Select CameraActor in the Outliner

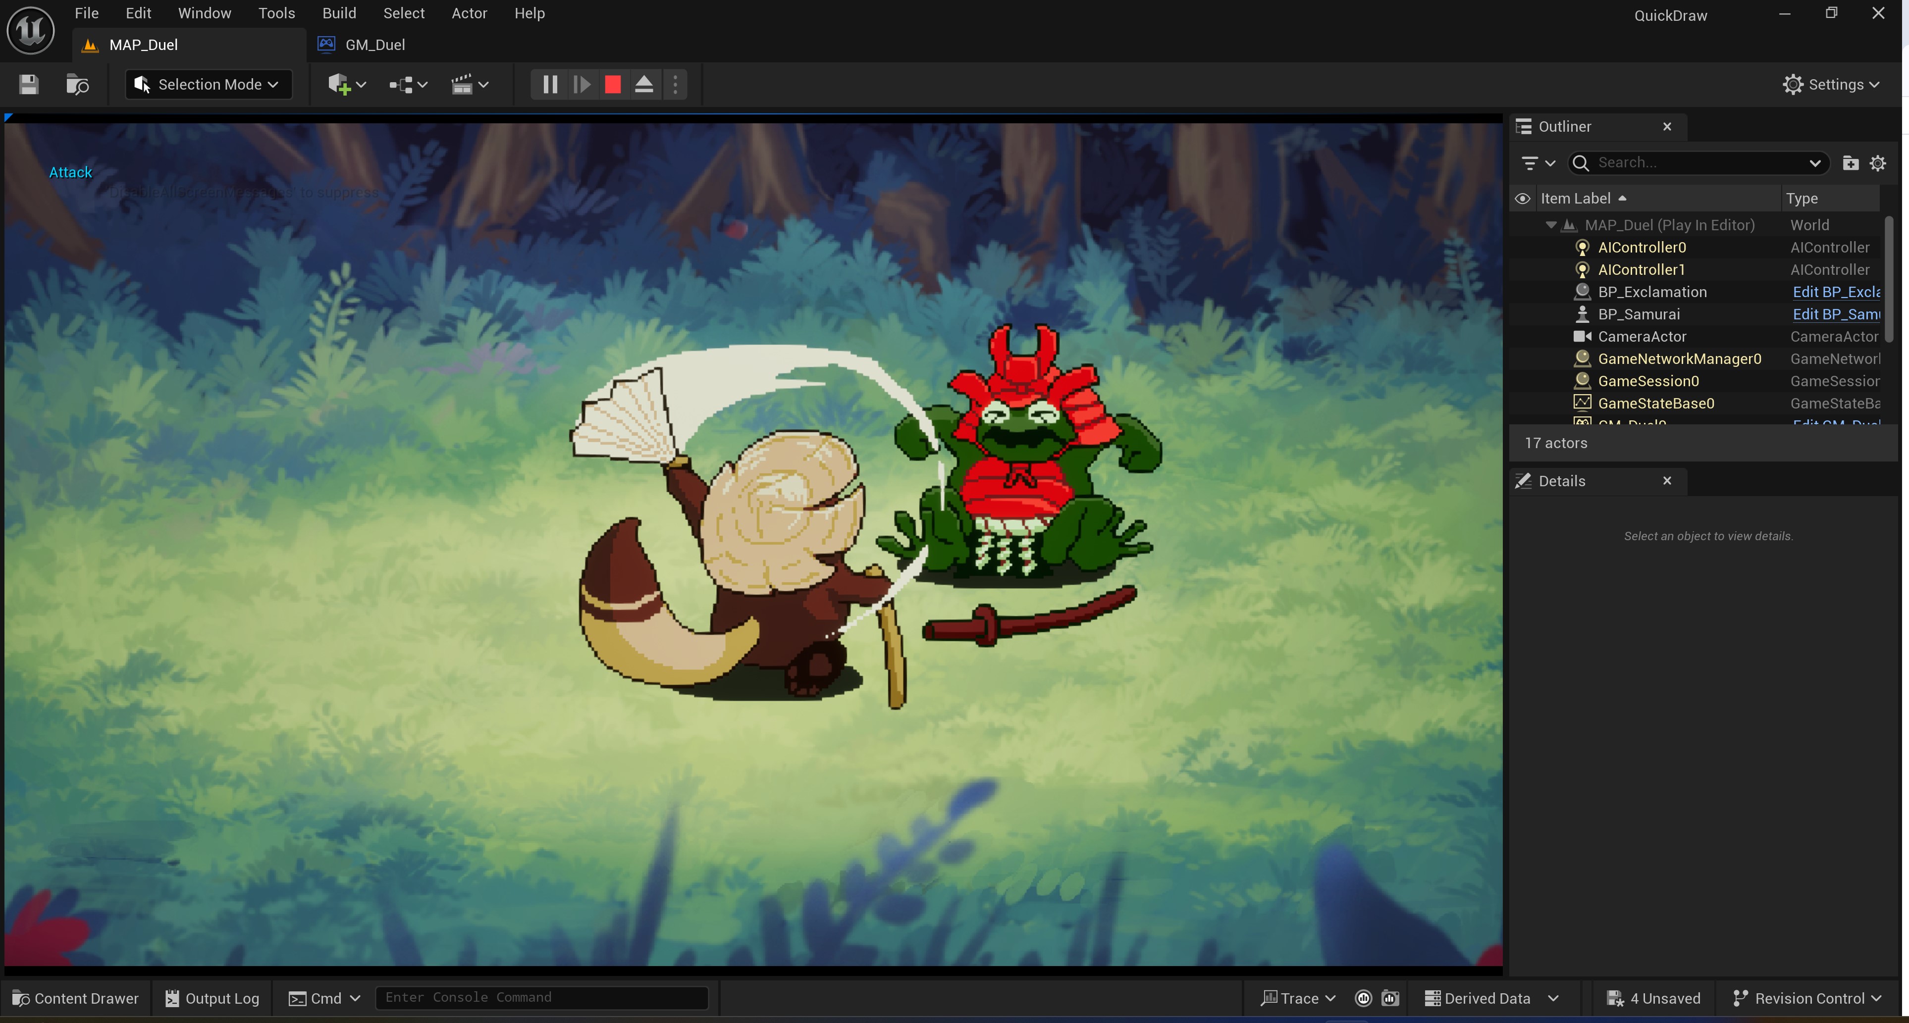1642,336
